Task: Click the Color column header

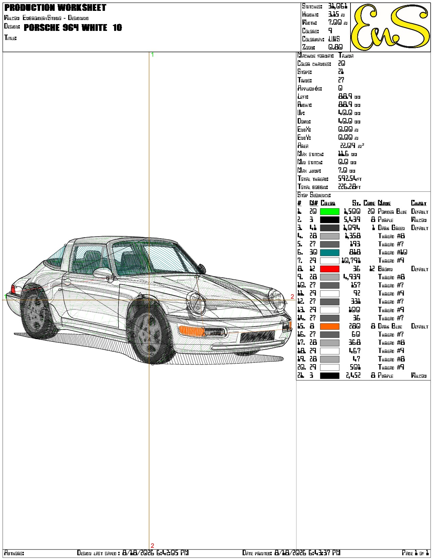Action: tap(328, 203)
